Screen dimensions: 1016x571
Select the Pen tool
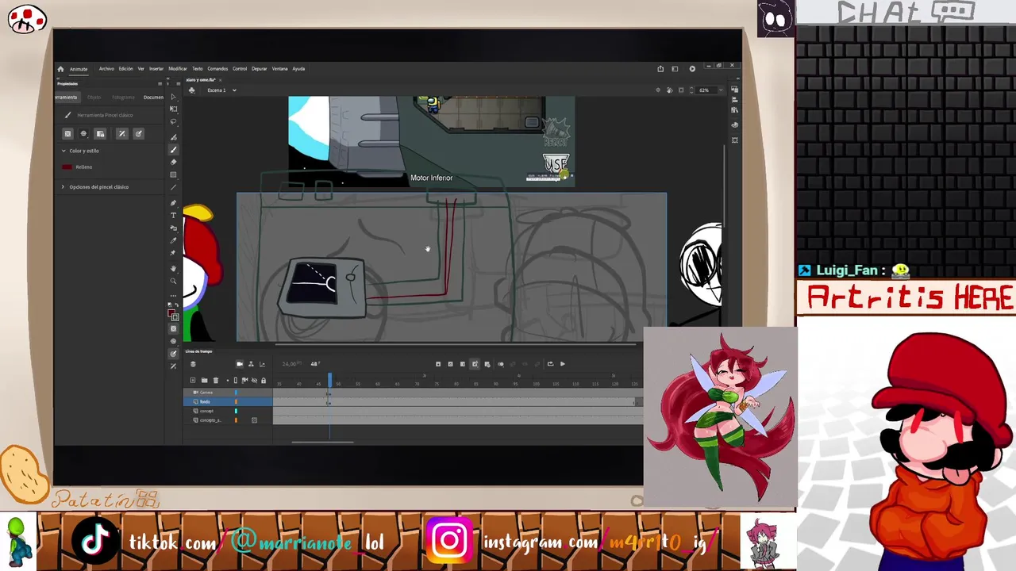coord(173,203)
